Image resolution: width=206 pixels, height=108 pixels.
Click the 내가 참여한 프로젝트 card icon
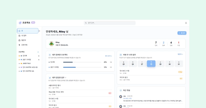(x=50, y=55)
